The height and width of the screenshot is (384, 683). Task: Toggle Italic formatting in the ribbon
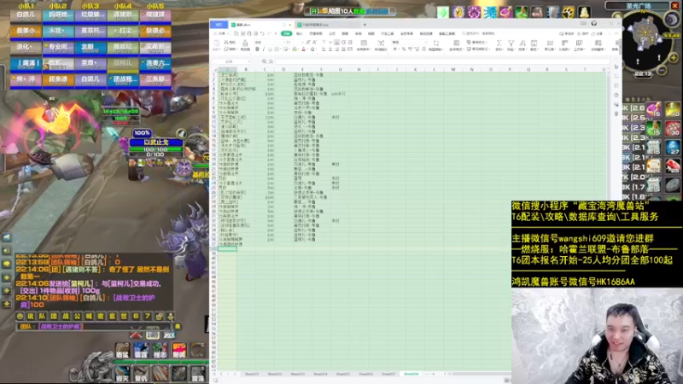[x=264, y=49]
